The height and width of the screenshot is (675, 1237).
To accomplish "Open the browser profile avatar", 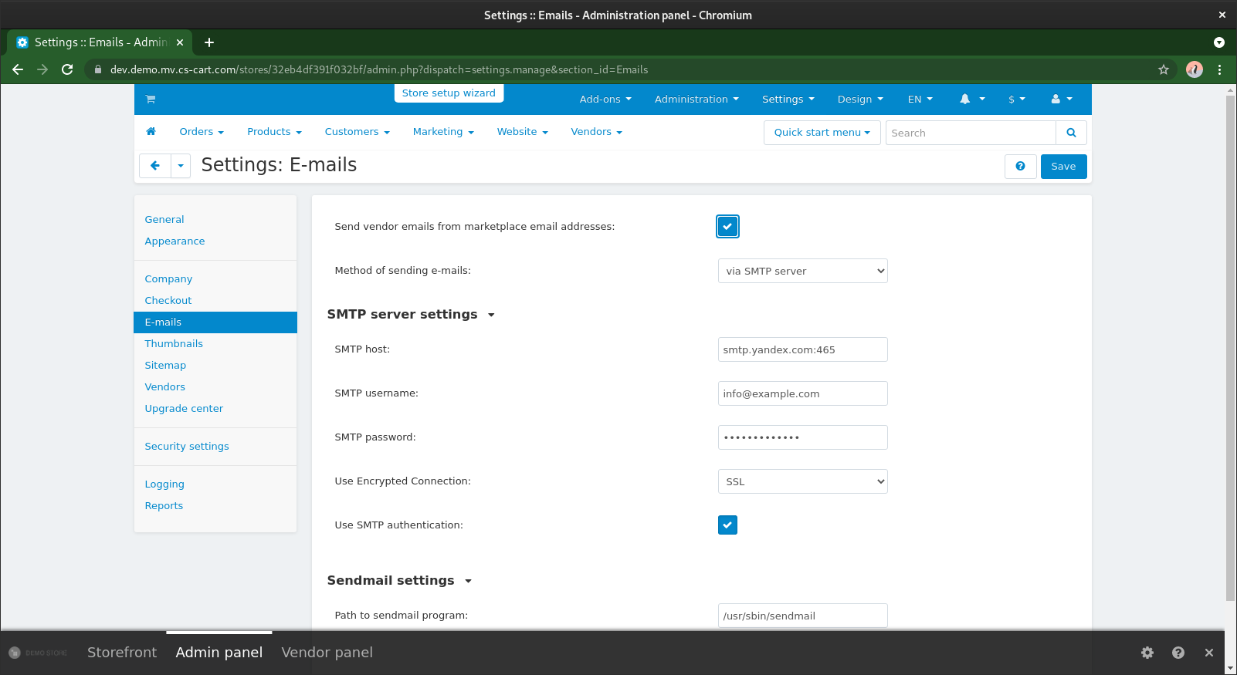I will coord(1195,69).
